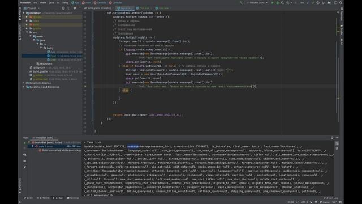Hide the Project panel with minus icon
The width and height of the screenshot is (362, 204).
pyautogui.click(x=80, y=8)
